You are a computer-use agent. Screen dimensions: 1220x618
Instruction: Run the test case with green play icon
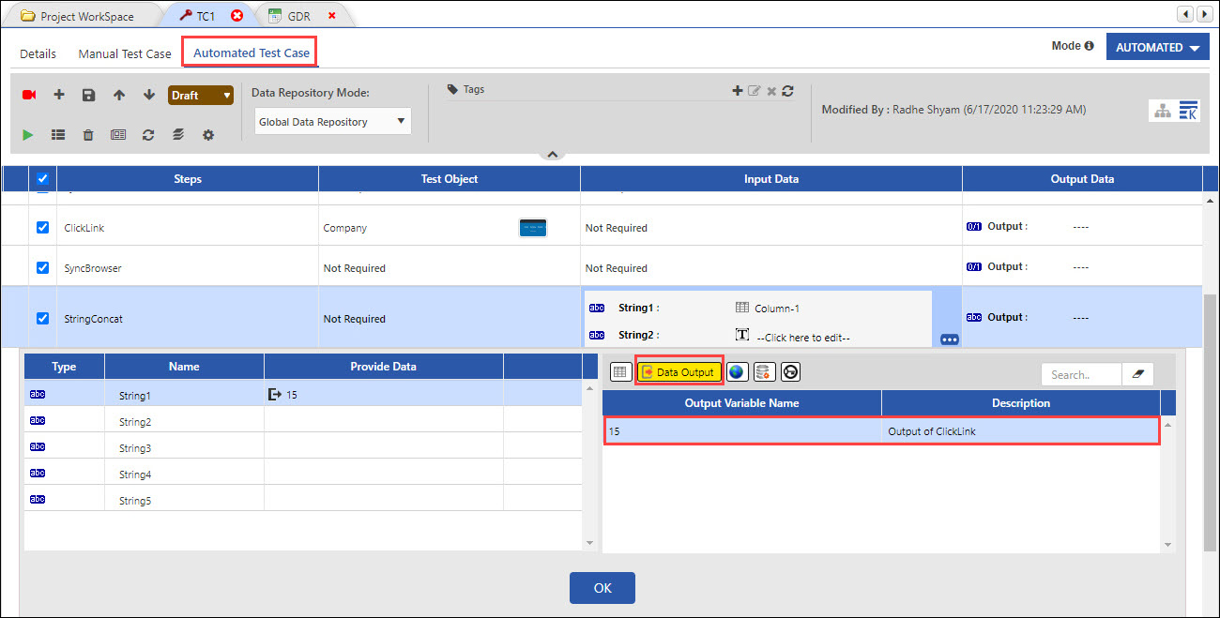pos(28,135)
